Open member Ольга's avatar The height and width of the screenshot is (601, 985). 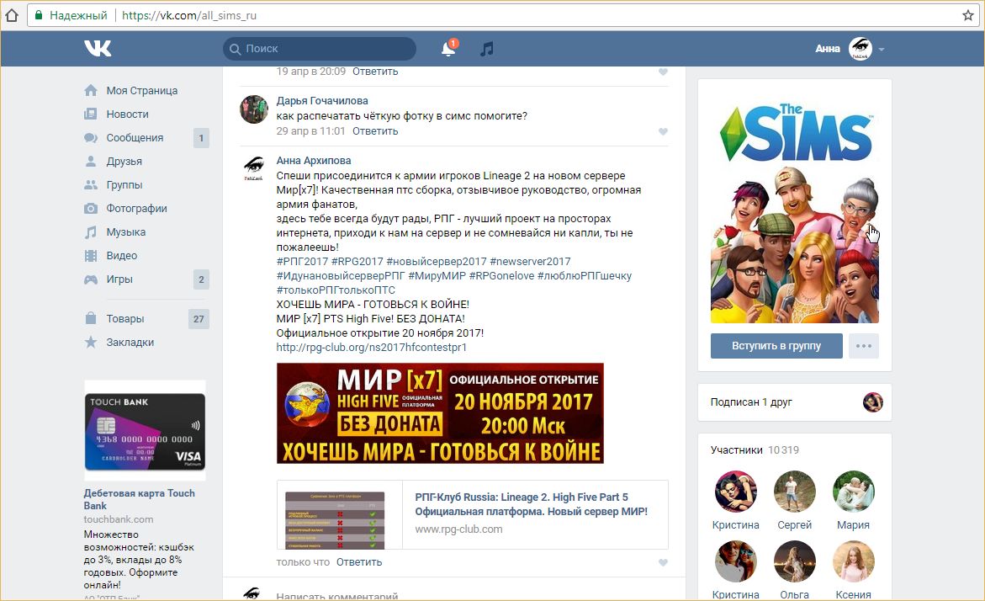[795, 561]
